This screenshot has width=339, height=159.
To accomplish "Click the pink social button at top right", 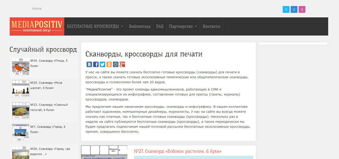I will (x=302, y=10).
